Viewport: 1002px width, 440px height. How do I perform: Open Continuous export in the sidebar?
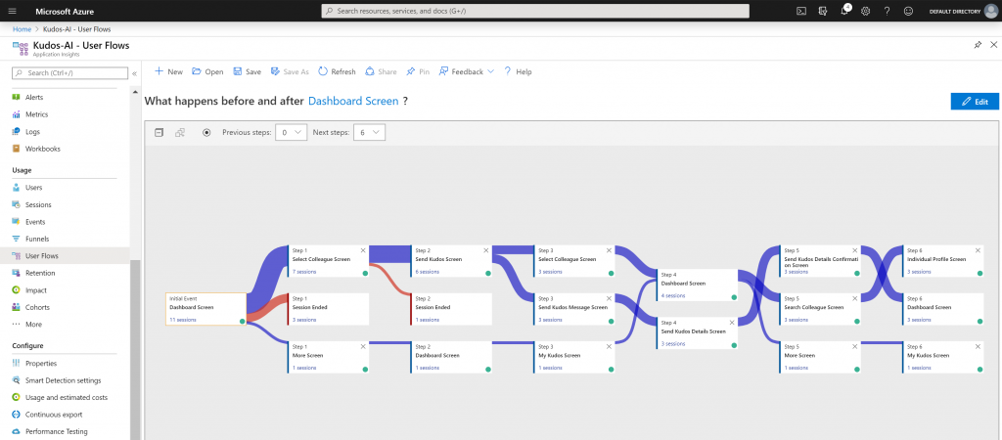pyautogui.click(x=54, y=415)
